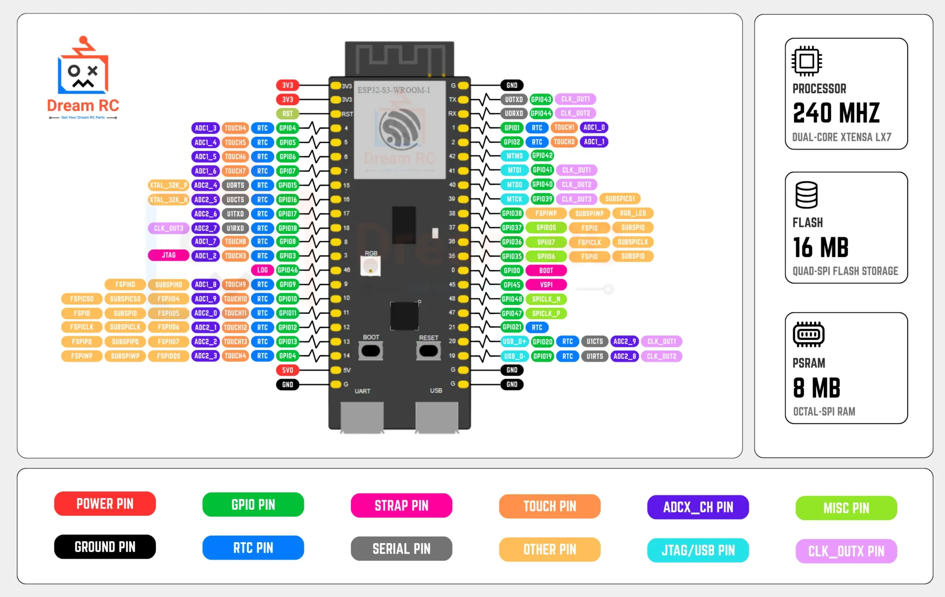945x597 pixels.
Task: Click the ESP32-S3-WROOM-1 module shield
Action: tap(400, 130)
